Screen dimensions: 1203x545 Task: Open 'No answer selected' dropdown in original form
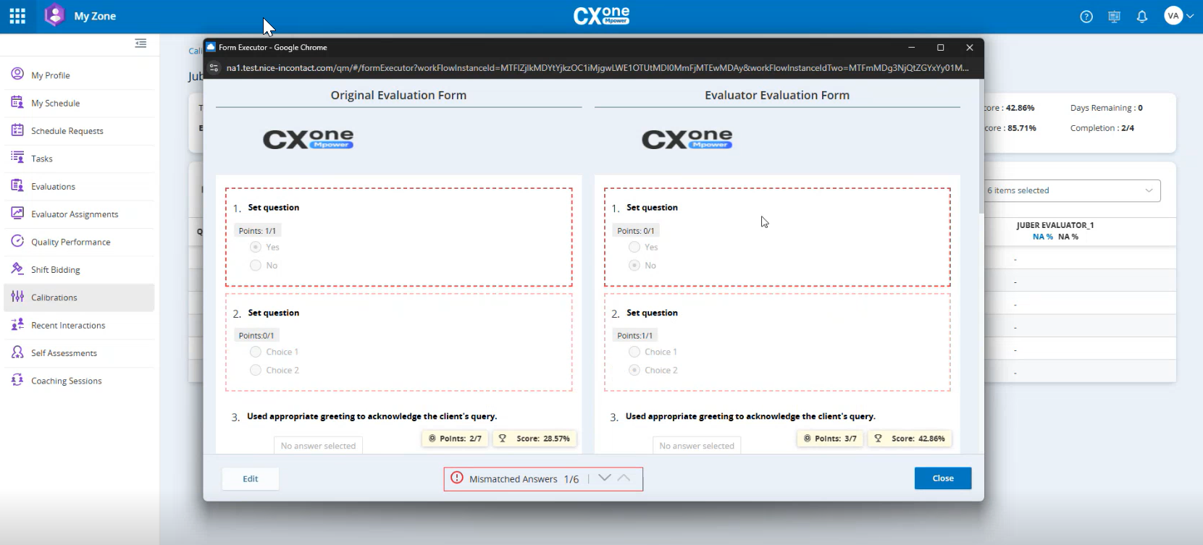coord(318,446)
